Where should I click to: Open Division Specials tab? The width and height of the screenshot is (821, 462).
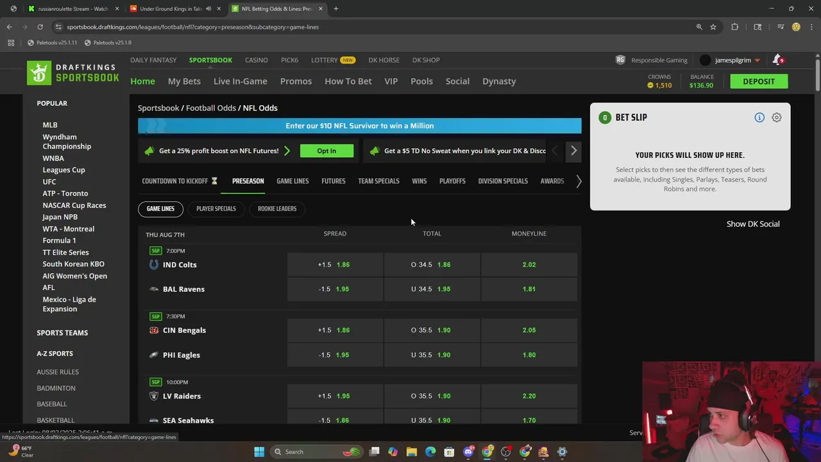pos(503,181)
